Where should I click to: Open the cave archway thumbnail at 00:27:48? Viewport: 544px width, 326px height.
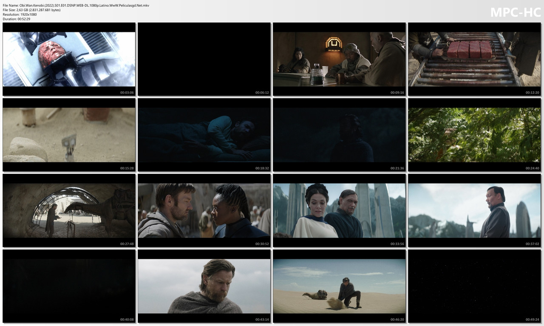[x=69, y=210]
